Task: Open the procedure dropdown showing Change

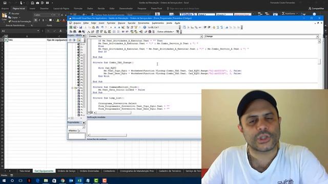Action: click(x=317, y=36)
